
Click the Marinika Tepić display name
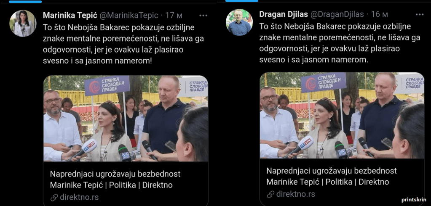click(x=69, y=16)
